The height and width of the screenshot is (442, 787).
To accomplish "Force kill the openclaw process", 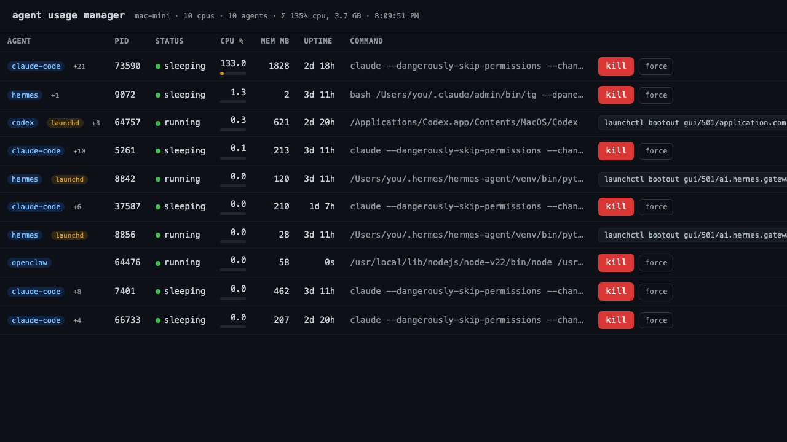I will [x=656, y=263].
